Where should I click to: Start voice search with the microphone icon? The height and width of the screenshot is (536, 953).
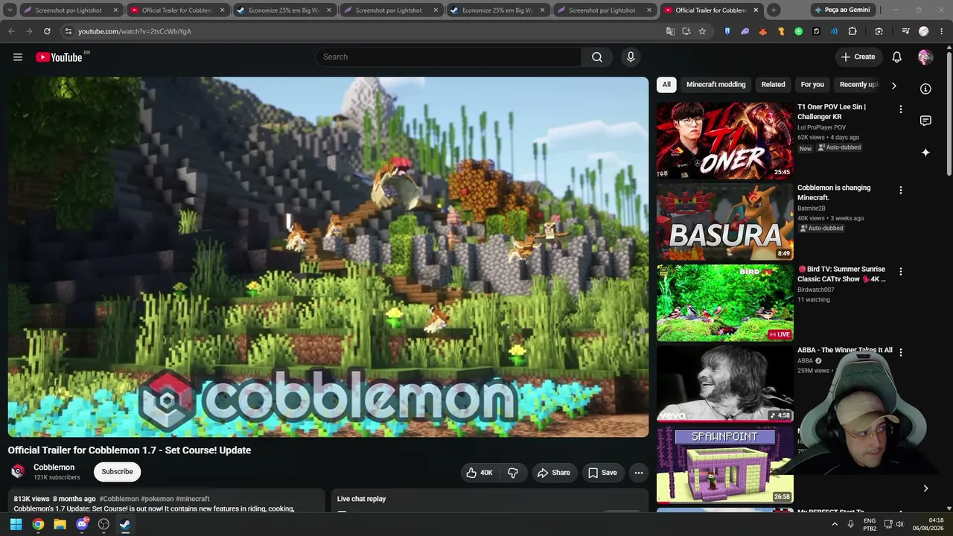tap(631, 57)
